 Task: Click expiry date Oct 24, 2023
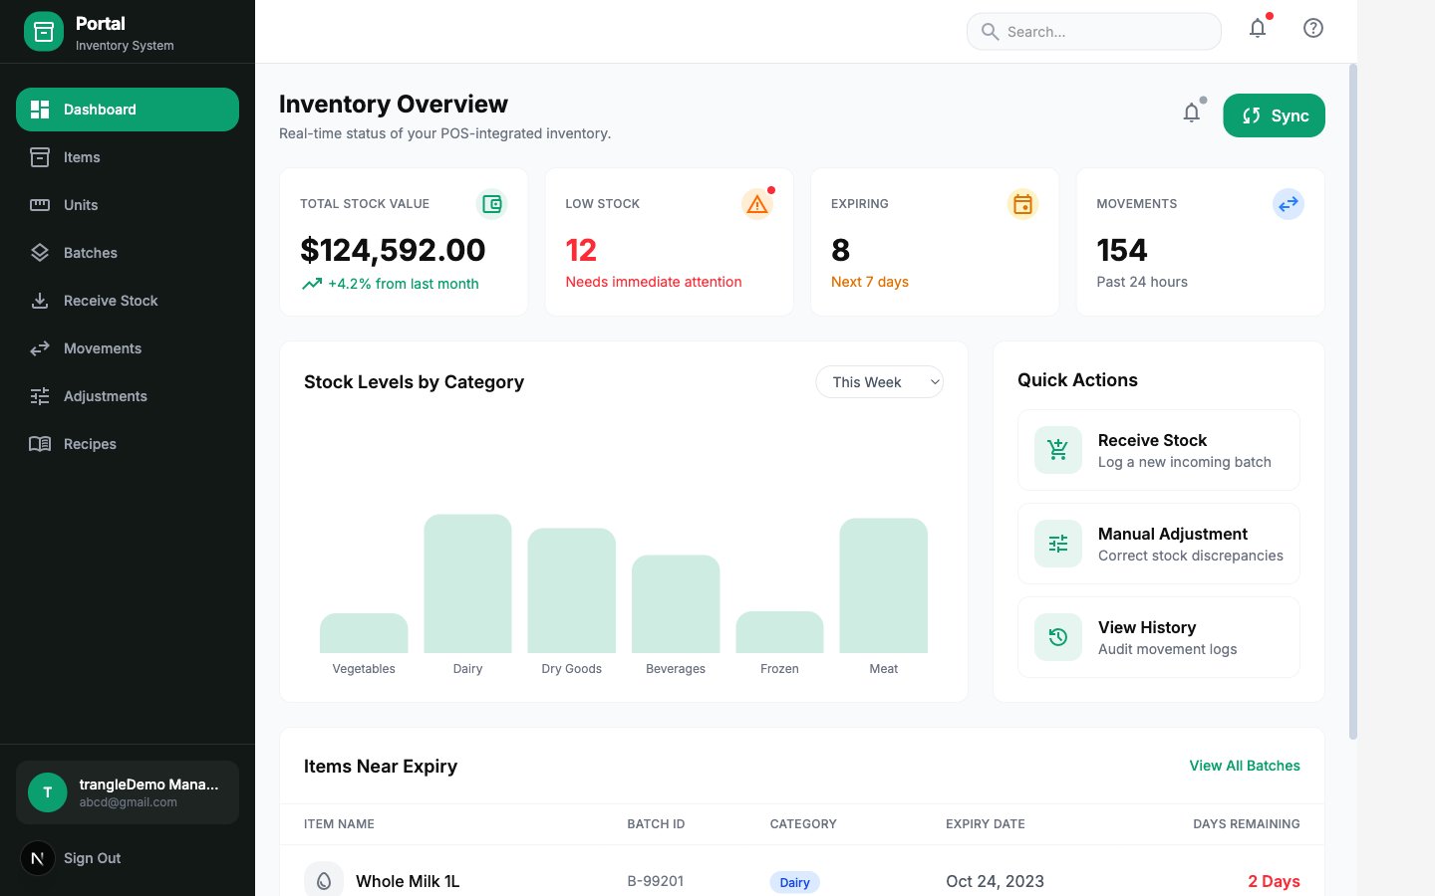(x=995, y=881)
